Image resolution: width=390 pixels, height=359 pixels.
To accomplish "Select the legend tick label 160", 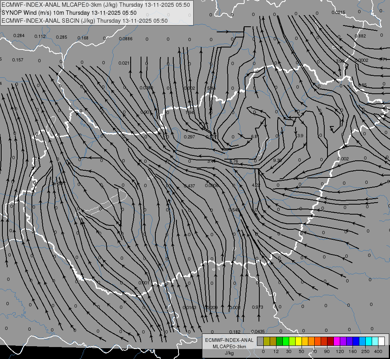I will click(x=353, y=351).
